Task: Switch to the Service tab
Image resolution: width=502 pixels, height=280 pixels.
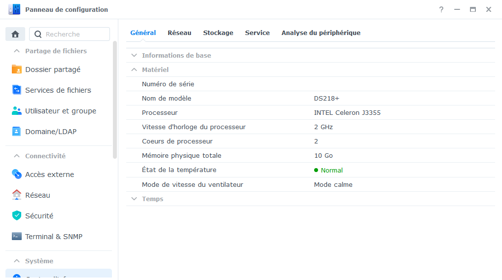Action: (257, 33)
